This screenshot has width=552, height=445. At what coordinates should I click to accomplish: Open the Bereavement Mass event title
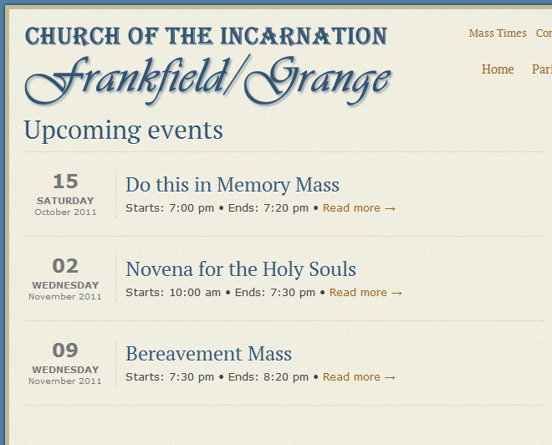tap(209, 354)
